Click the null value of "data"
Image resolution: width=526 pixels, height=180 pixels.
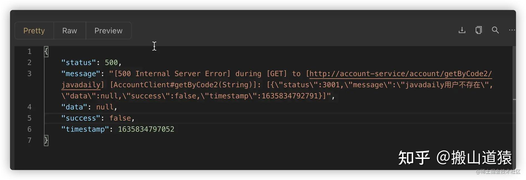click(x=105, y=107)
